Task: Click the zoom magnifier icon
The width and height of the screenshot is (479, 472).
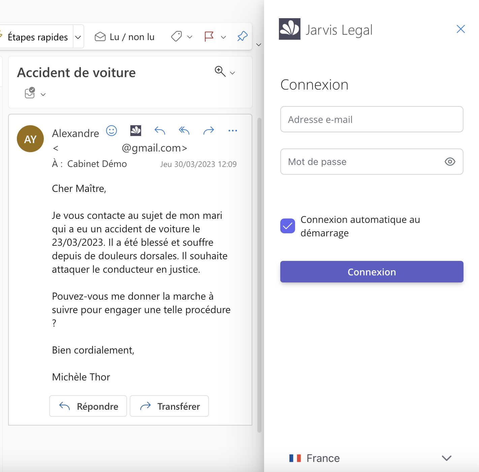Action: [220, 71]
